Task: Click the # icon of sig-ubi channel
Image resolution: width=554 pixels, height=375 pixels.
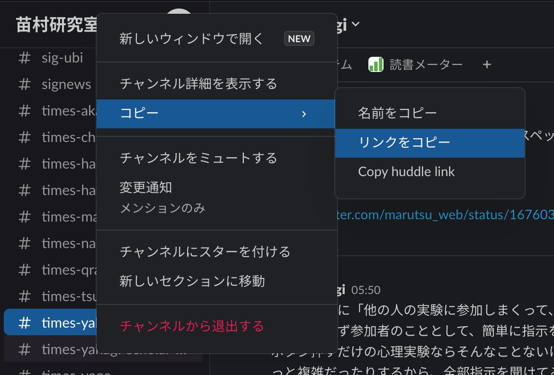Action: [x=24, y=57]
